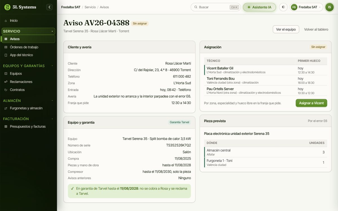The height and width of the screenshot is (211, 338).
Task: Click the Equipos icon in sidebar
Action: 6,74
